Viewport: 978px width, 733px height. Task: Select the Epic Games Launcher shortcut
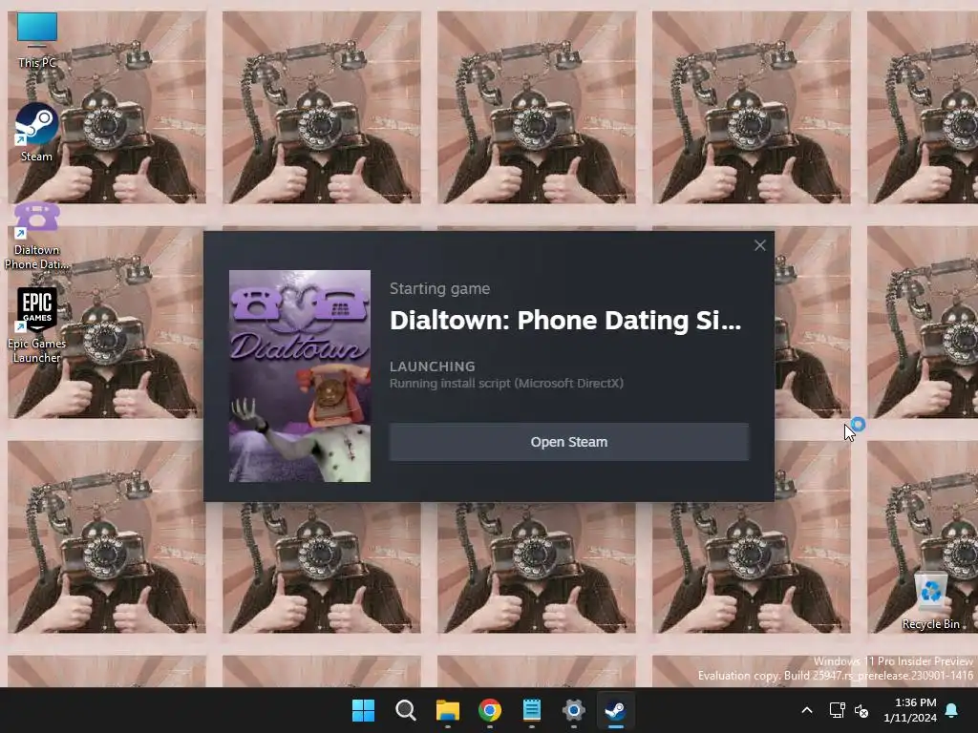pos(37,325)
